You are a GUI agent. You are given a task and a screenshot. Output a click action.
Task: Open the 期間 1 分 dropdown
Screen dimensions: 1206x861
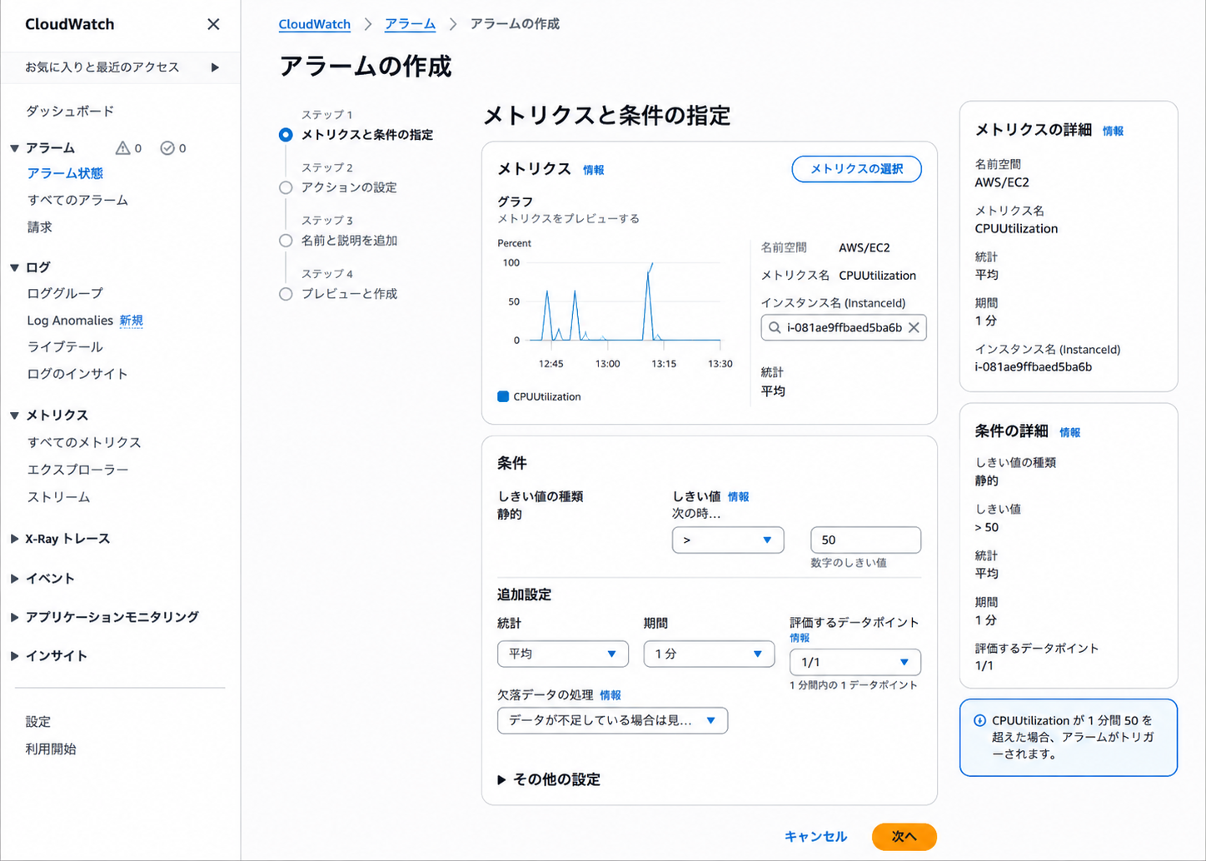tap(709, 654)
